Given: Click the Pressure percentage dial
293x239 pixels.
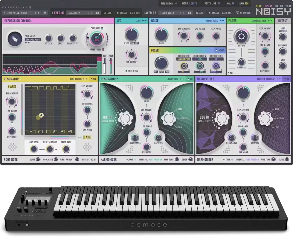Looking at the screenshot, I should tap(97, 39).
